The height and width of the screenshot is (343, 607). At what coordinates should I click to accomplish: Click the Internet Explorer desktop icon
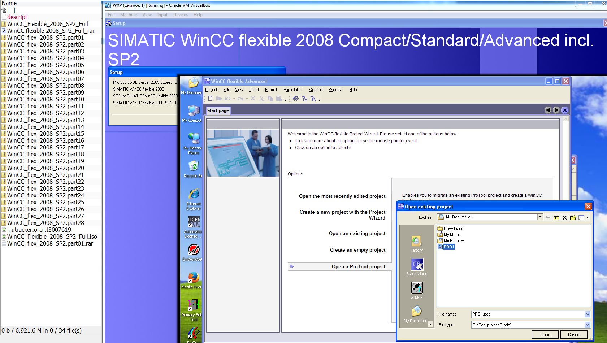[x=194, y=199]
